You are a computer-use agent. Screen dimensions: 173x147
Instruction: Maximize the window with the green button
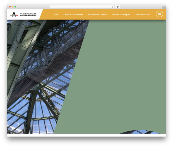coord(15,7)
